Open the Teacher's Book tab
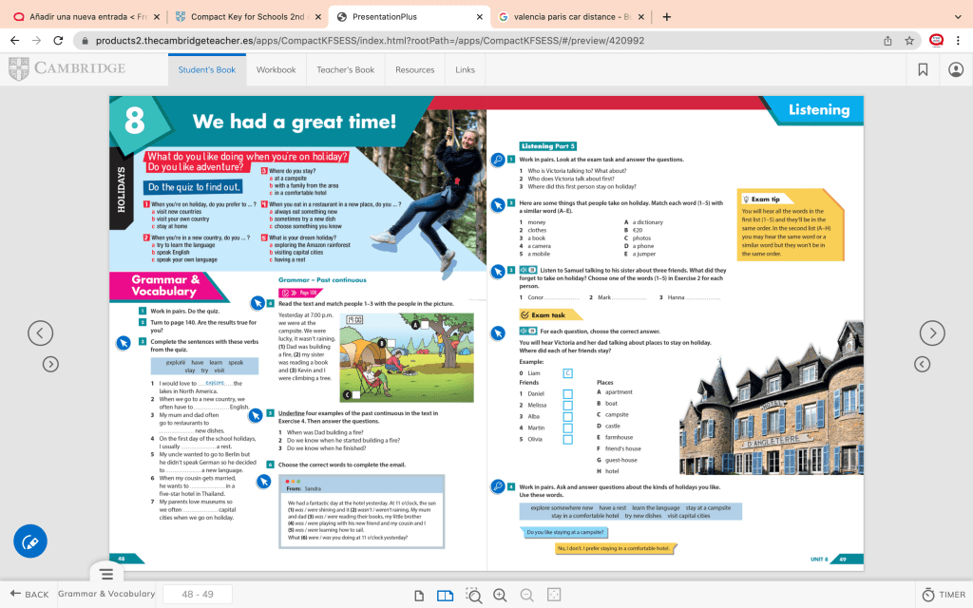 coord(345,69)
